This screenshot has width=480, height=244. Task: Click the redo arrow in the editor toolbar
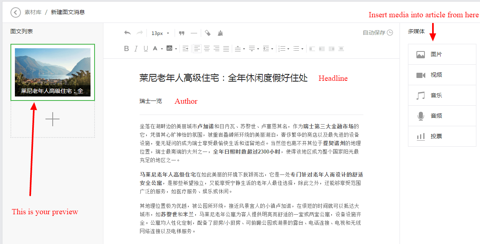click(x=140, y=33)
